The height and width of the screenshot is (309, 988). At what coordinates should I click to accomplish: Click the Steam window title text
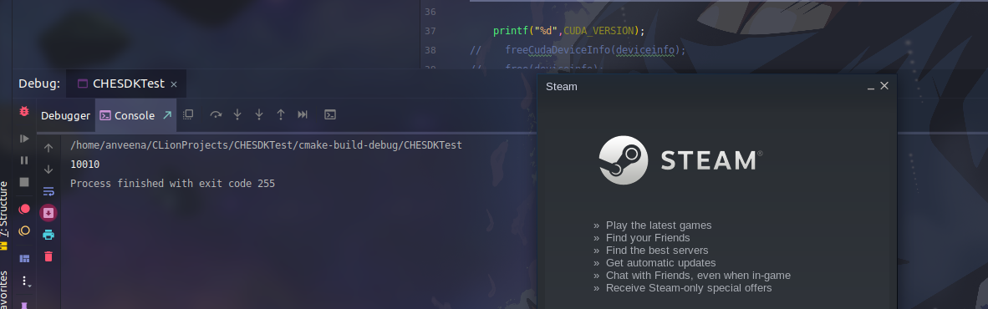[x=562, y=87]
